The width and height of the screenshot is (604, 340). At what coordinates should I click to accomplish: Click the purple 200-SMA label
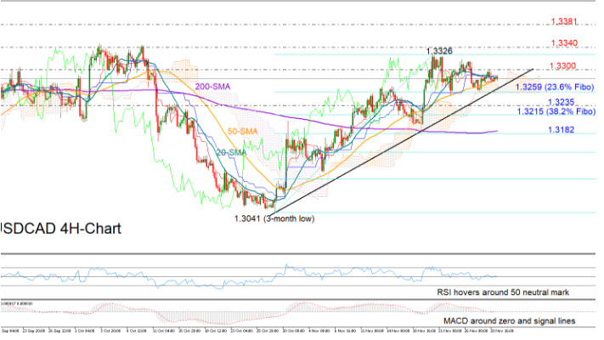click(x=212, y=87)
